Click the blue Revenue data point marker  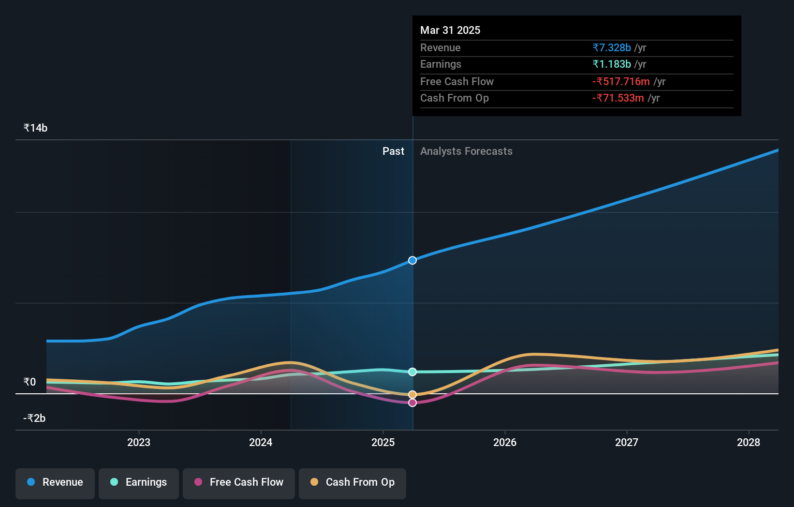[412, 260]
